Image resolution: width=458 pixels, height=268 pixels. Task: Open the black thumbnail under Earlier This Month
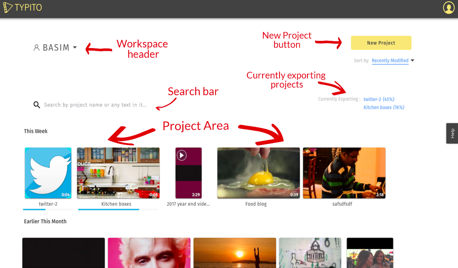64,253
